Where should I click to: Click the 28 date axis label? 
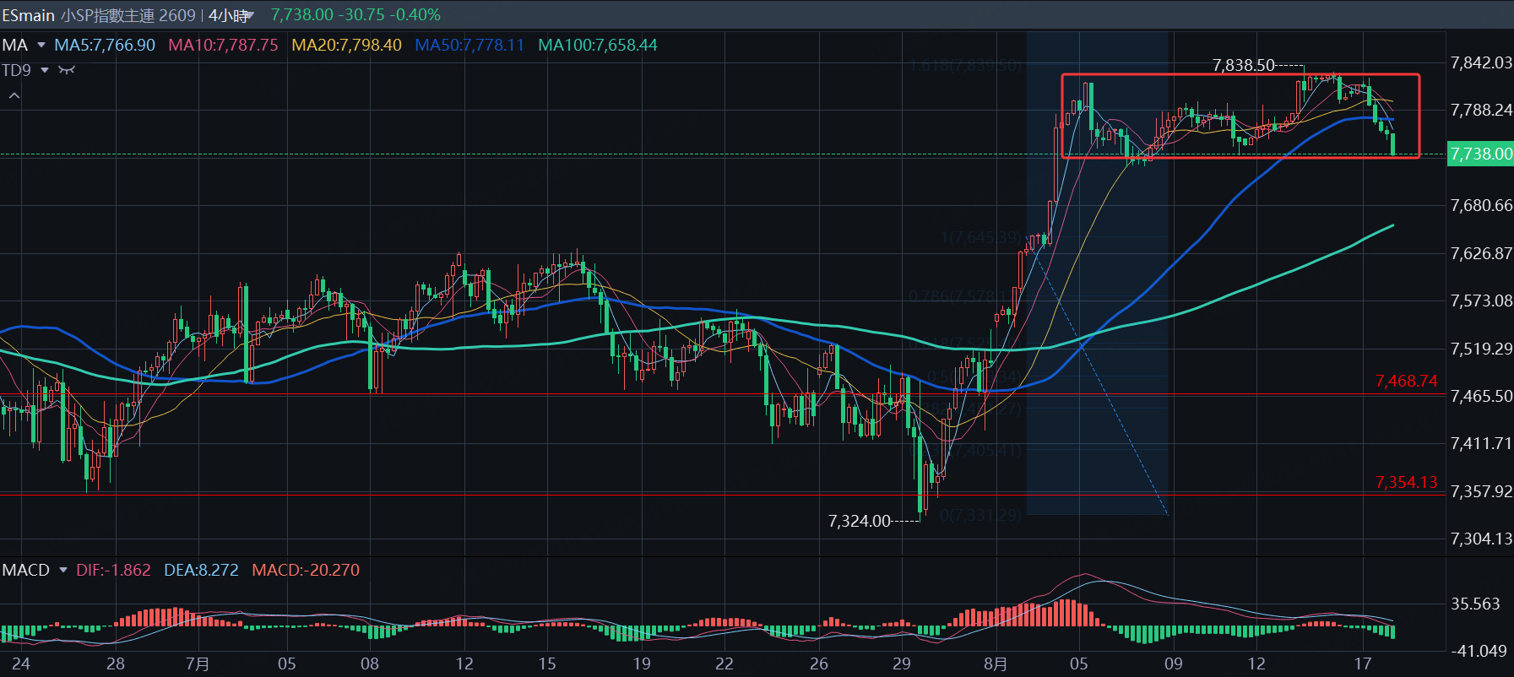116,664
